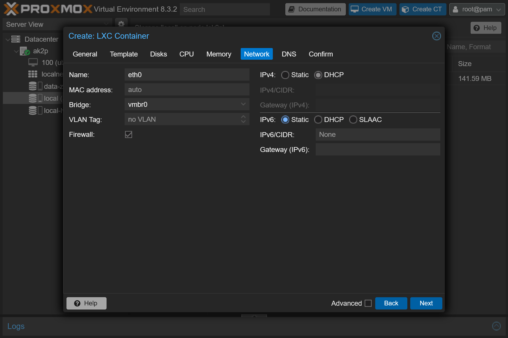
Task: Select the local storage icon
Action: click(x=36, y=98)
